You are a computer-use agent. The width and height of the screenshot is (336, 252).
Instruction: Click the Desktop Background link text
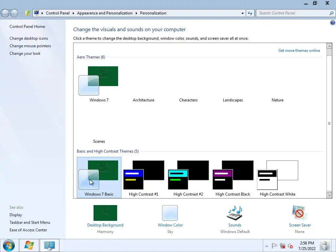coord(105,225)
